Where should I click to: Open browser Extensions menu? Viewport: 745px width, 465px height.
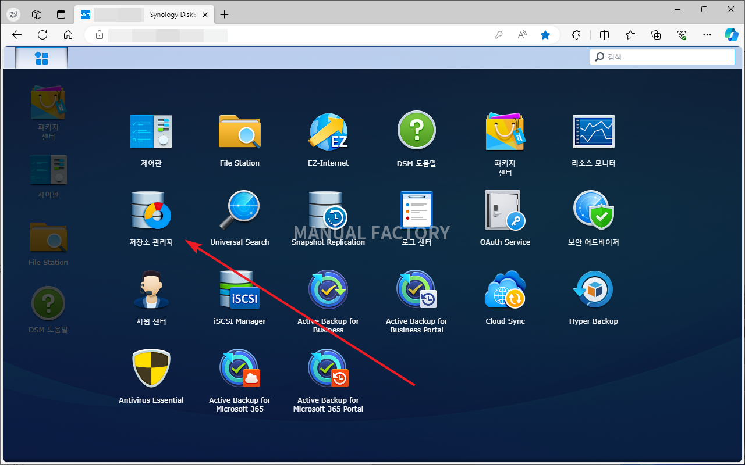(576, 35)
